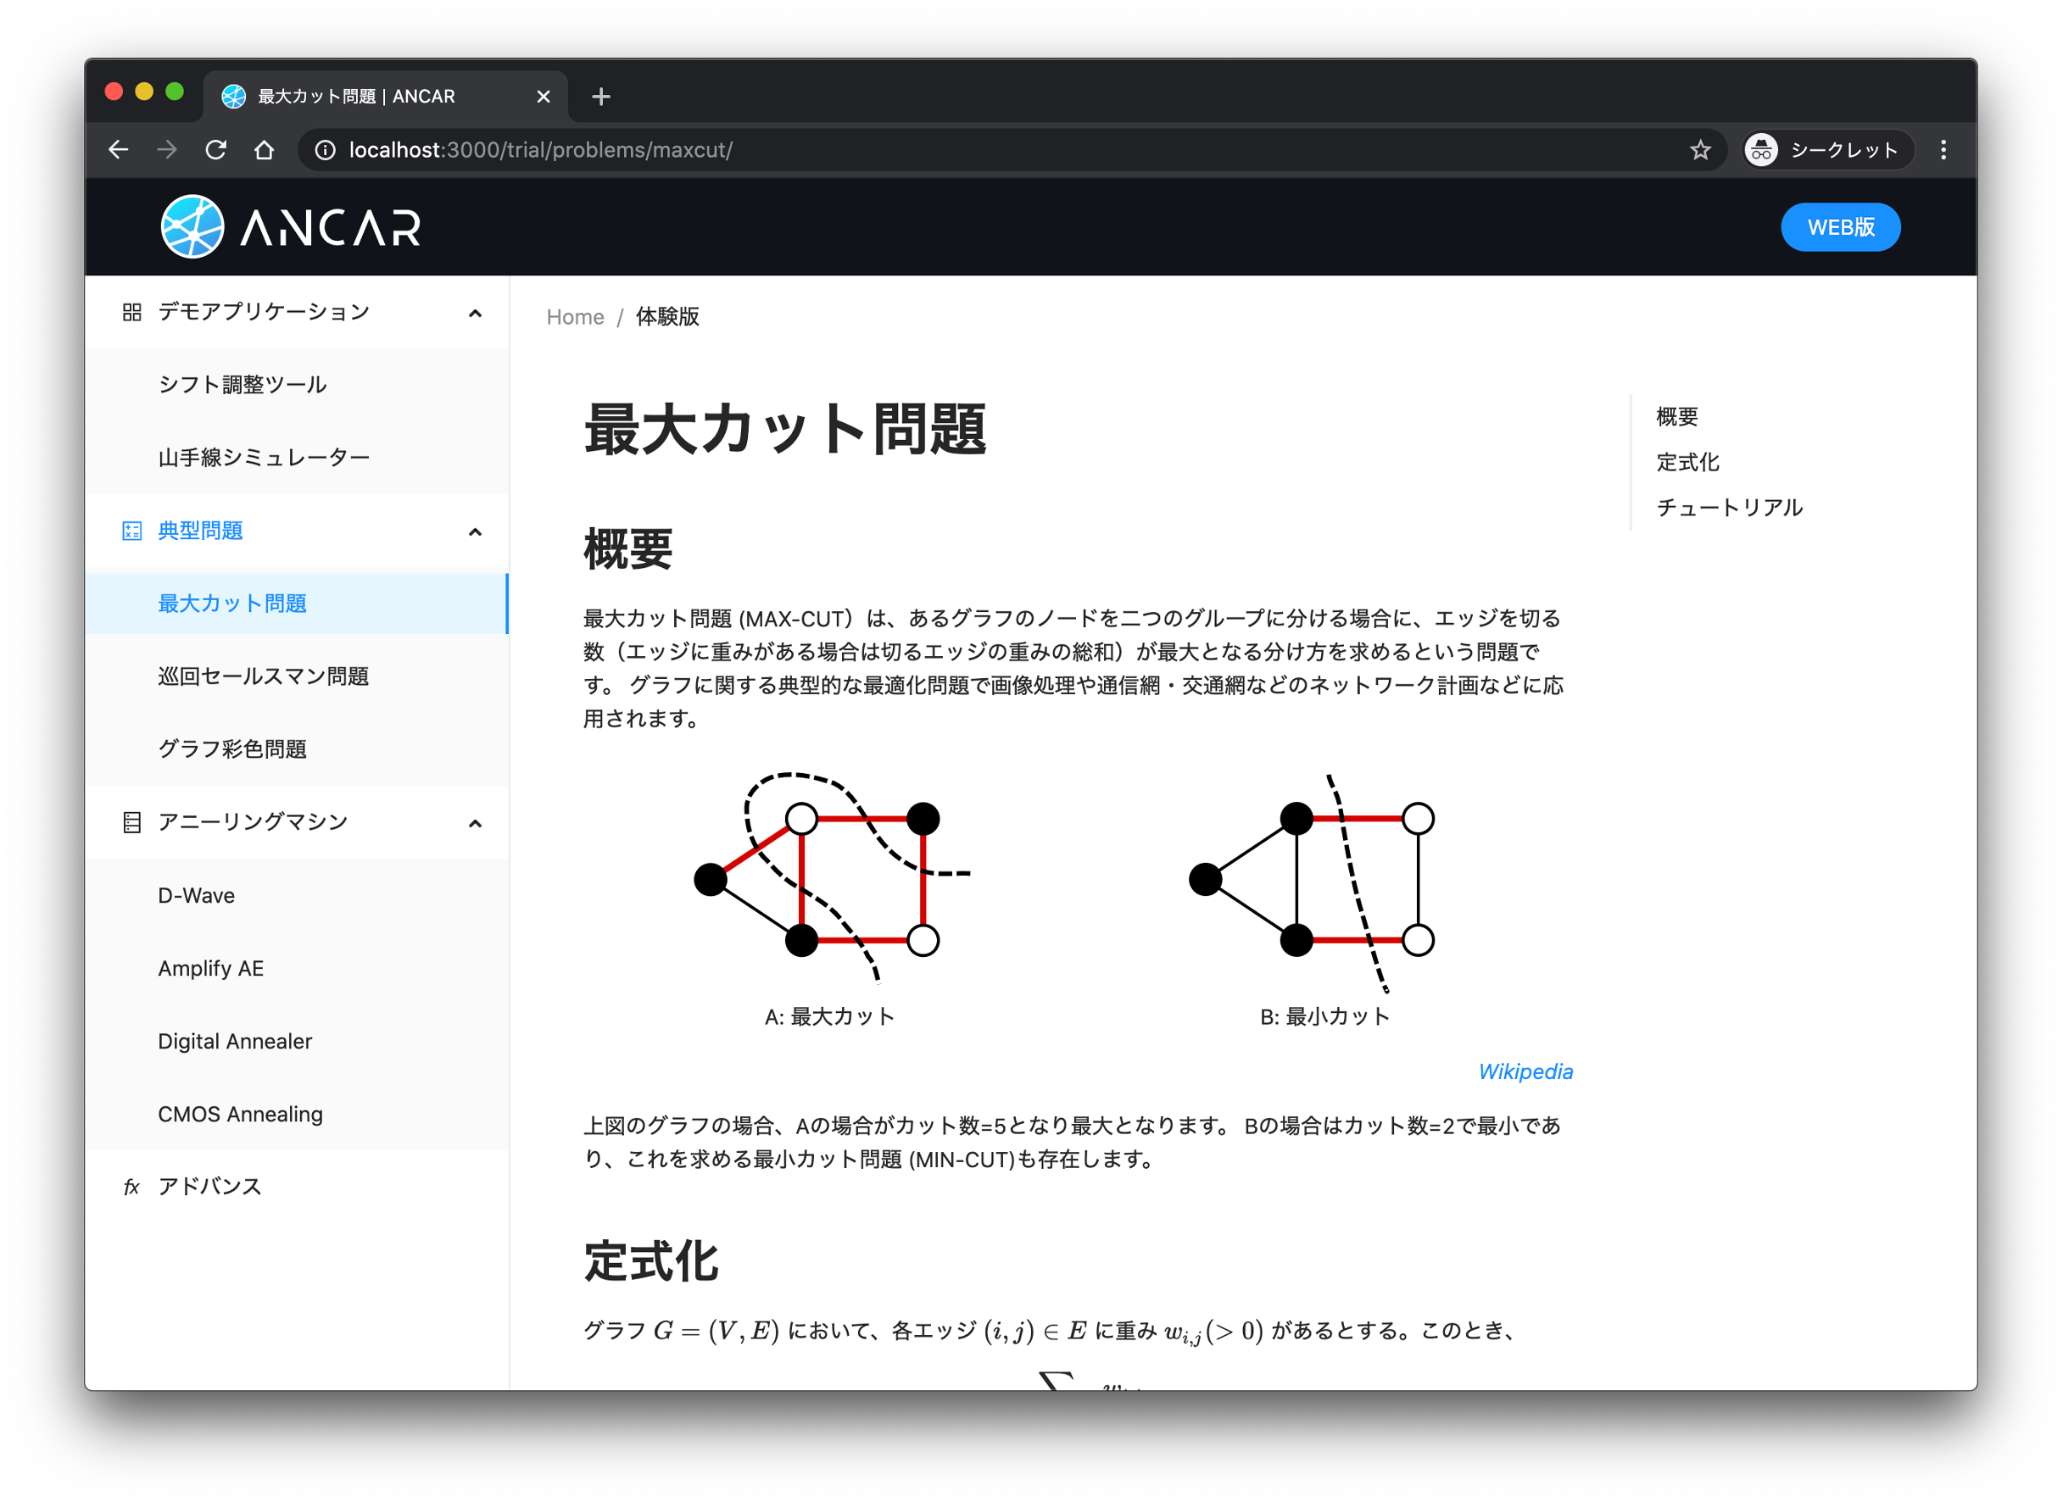The width and height of the screenshot is (2063, 1502).
Task: Jump to チュートリアル in page outline
Action: pyautogui.click(x=1728, y=508)
